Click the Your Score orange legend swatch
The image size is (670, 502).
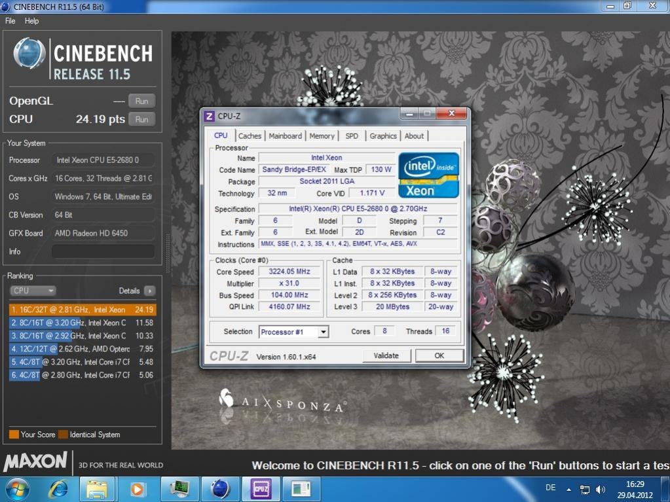[x=14, y=434]
